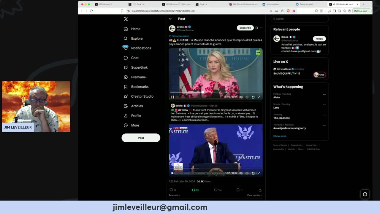Click the browser address bar URL

163,11
